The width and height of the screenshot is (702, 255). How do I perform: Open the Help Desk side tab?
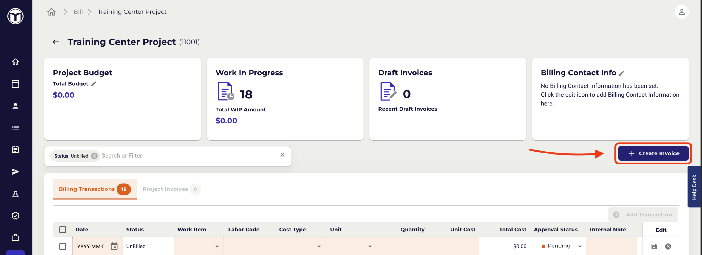click(694, 187)
